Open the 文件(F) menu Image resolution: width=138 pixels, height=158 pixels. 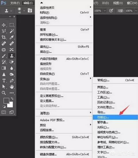pos(15,3)
